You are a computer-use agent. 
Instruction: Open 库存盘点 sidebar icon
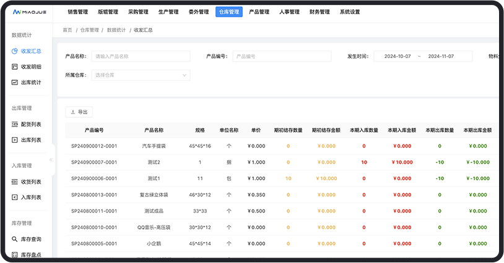pos(14,255)
